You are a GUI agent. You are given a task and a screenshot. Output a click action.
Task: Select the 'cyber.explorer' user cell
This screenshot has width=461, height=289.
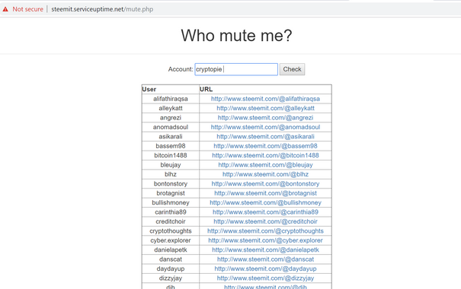click(x=171, y=240)
